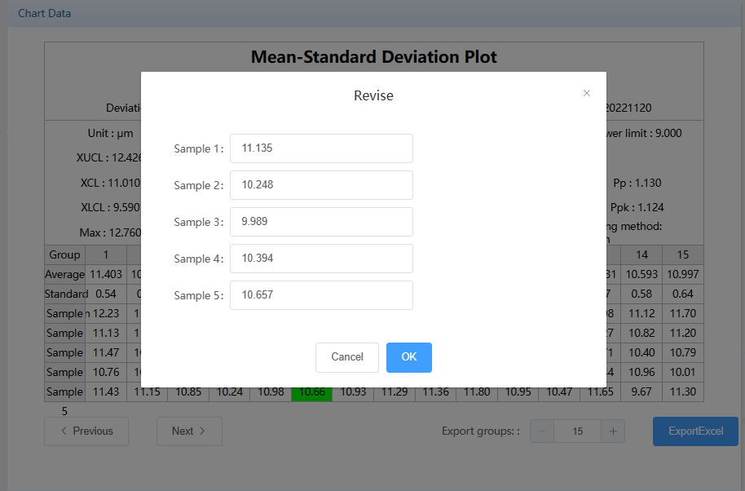
Task: Confirm revision with OK button
Action: 408,357
